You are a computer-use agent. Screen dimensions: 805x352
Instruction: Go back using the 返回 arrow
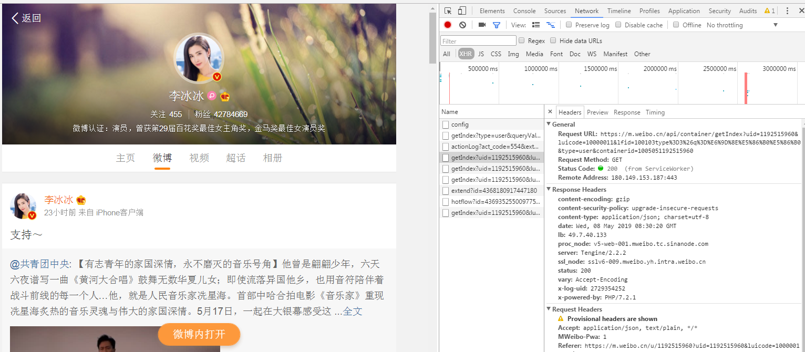tap(26, 18)
